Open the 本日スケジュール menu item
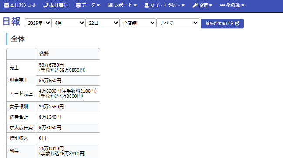This screenshot has height=158, width=283. pyautogui.click(x=20, y=5)
